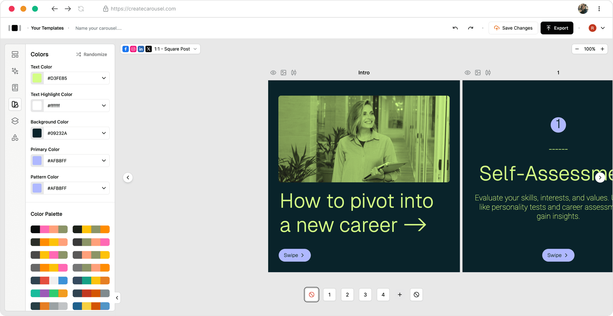The width and height of the screenshot is (613, 316).
Task: Open the layers panel
Action: click(x=15, y=121)
